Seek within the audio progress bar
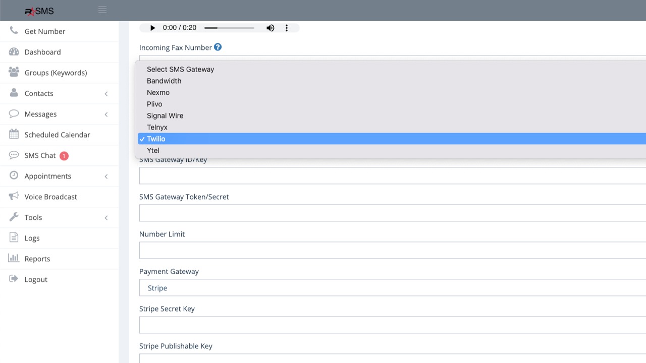 pyautogui.click(x=229, y=28)
